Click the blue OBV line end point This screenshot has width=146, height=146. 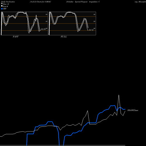125,109
